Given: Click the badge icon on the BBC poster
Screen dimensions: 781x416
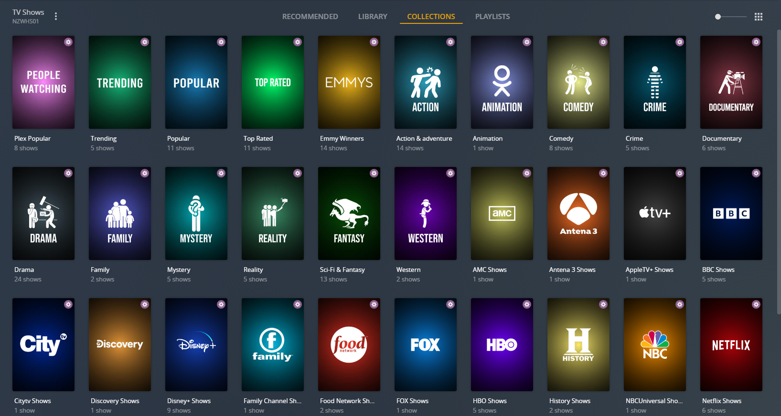Looking at the screenshot, I should click(756, 173).
